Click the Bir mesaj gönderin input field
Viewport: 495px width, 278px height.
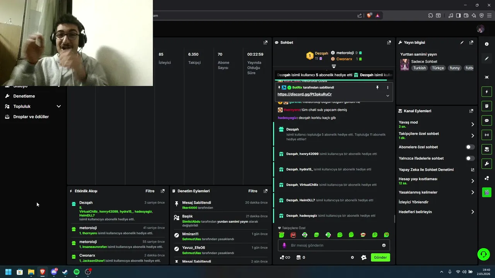point(334,245)
